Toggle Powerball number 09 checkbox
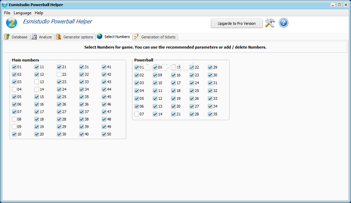 (155, 75)
